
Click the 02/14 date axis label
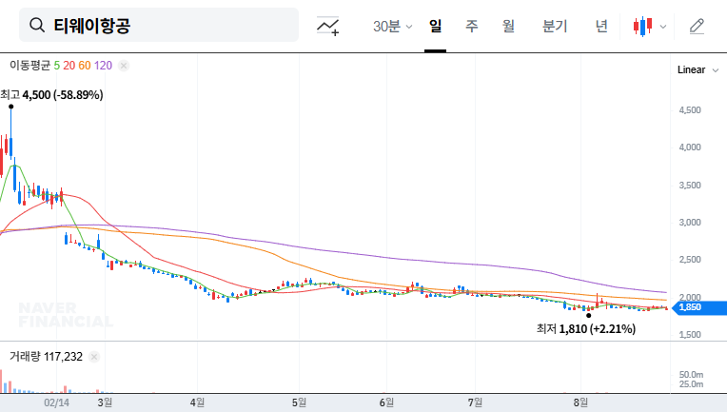tap(56, 402)
